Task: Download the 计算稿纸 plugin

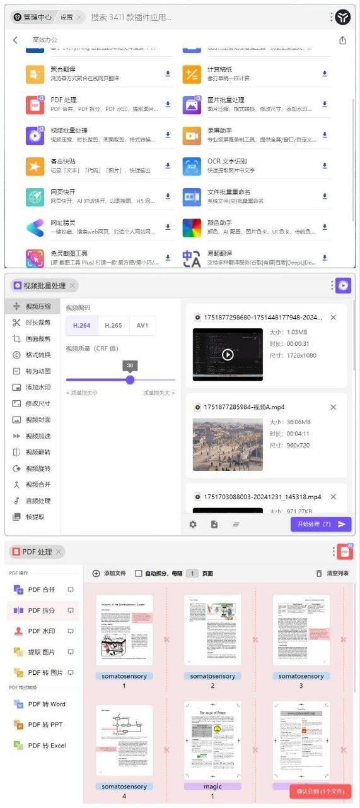Action: tap(325, 74)
